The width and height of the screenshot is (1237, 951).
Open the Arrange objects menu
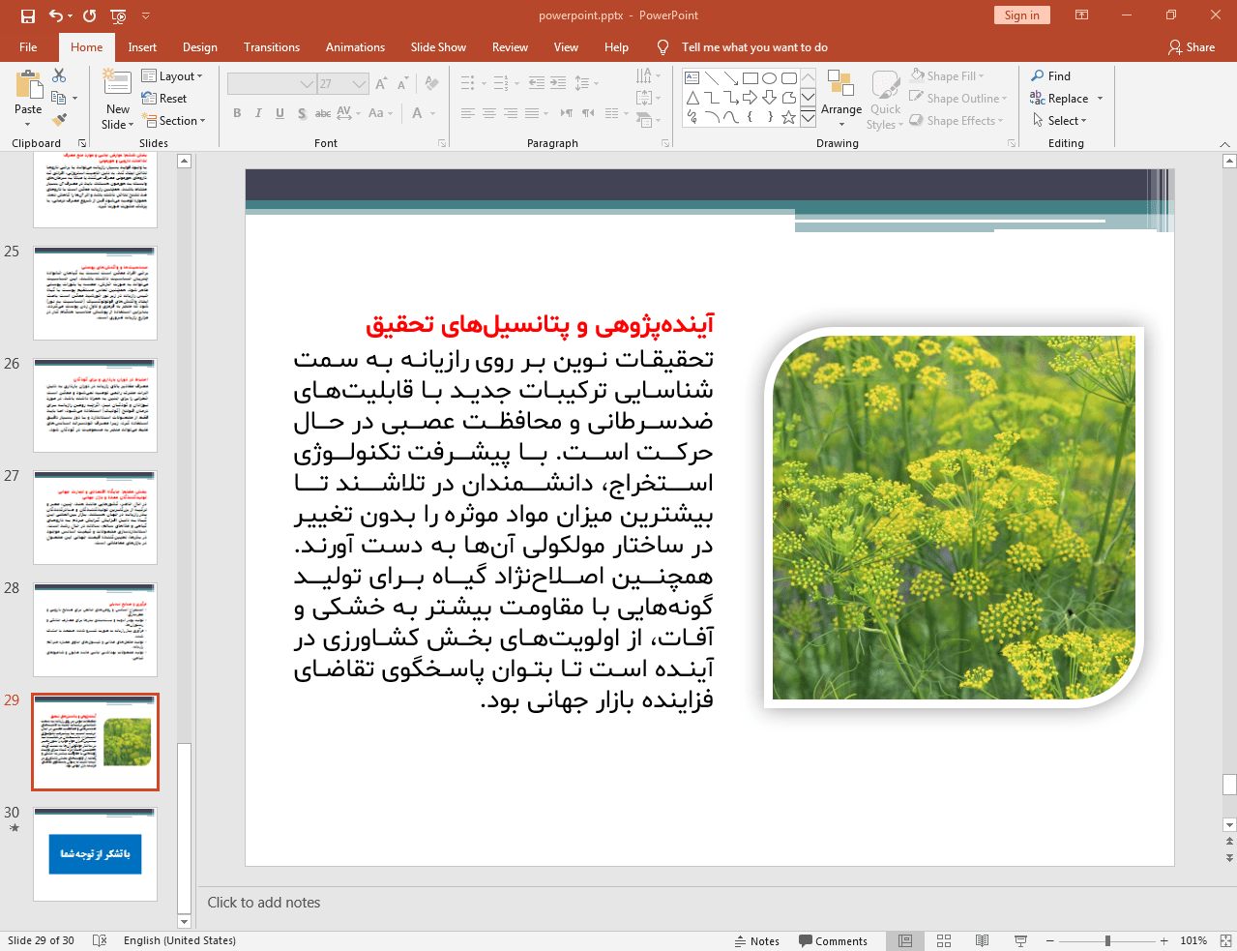pyautogui.click(x=840, y=99)
